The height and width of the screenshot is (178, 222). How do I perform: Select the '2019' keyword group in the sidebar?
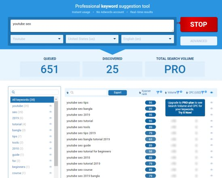[x=17, y=118]
